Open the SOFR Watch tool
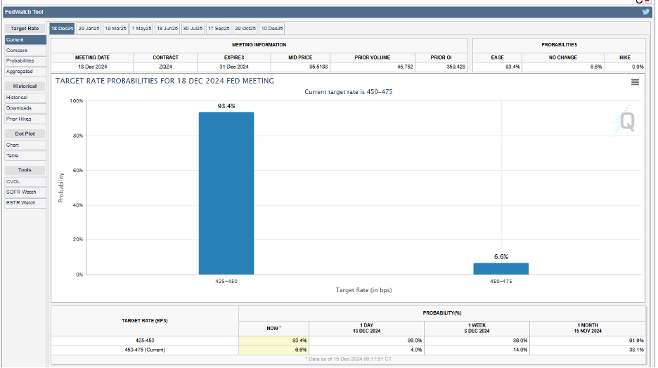The width and height of the screenshot is (658, 368). coord(25,192)
